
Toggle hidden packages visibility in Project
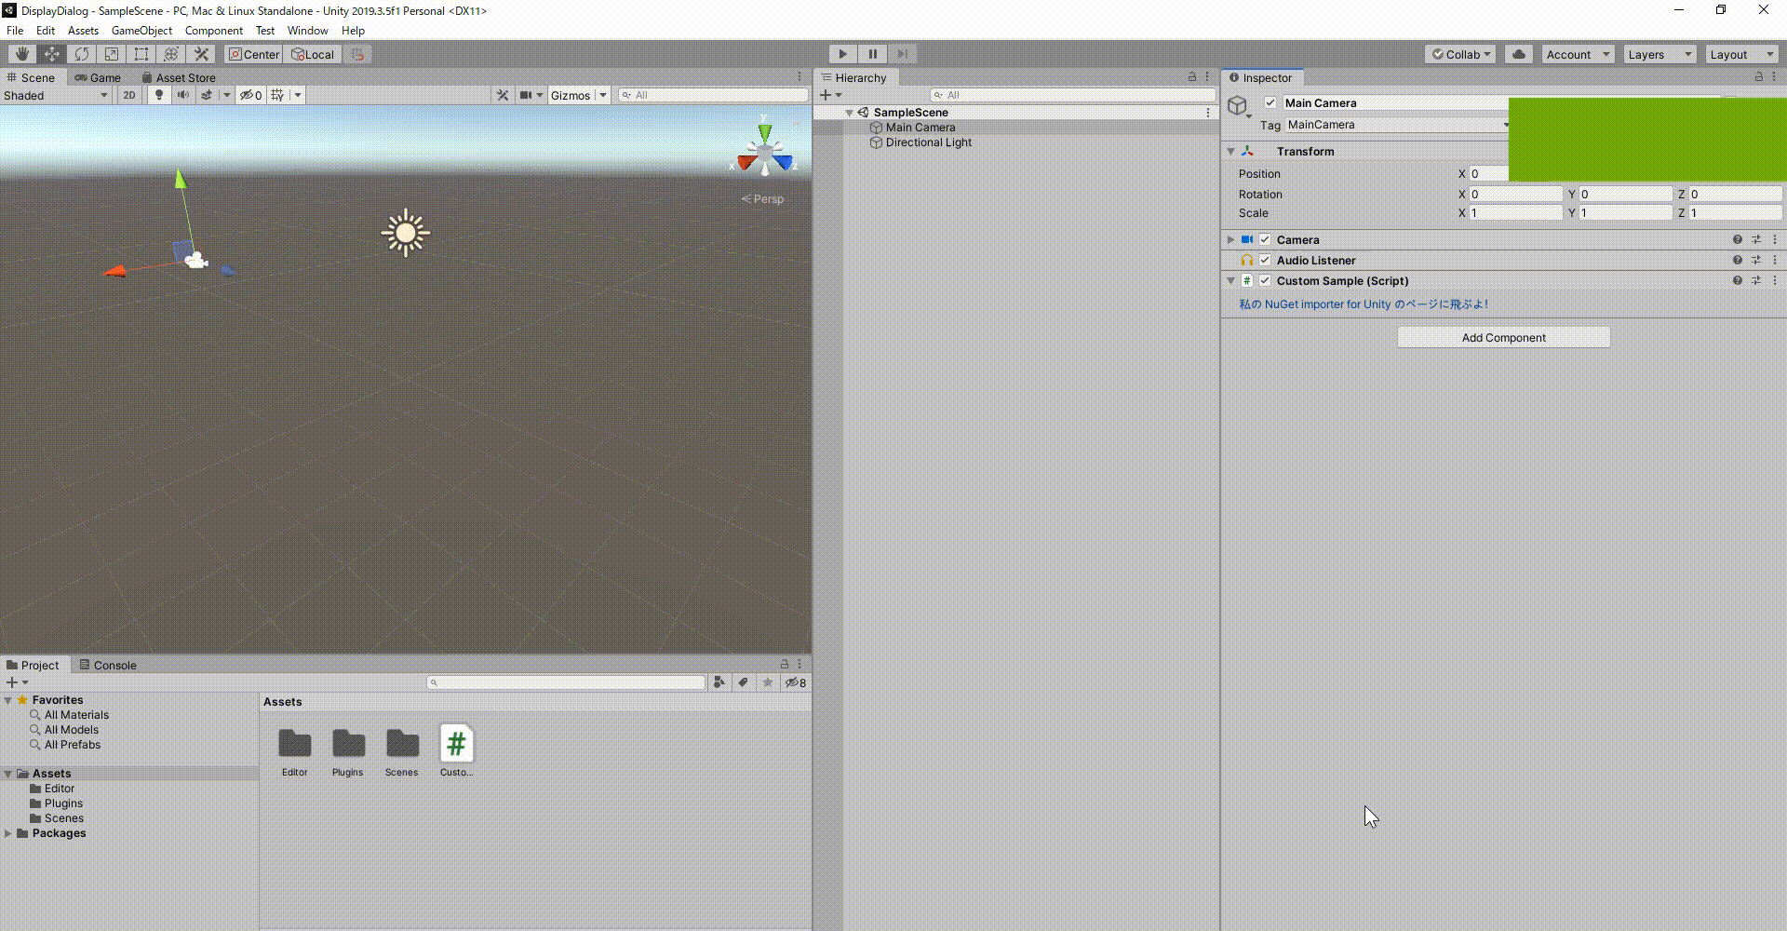point(796,682)
